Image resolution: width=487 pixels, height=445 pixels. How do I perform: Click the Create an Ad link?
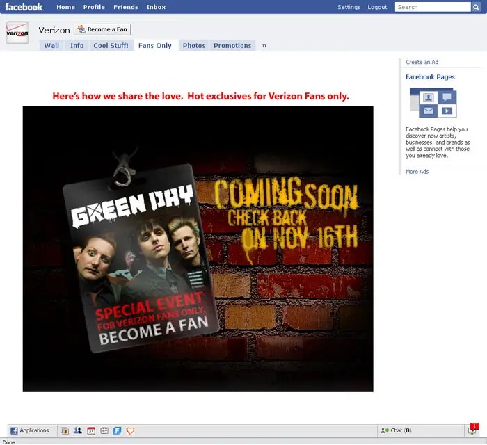(x=422, y=62)
